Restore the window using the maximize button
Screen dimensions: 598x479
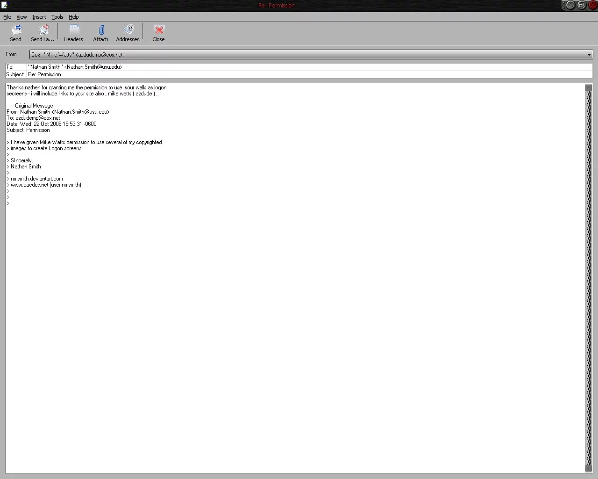coord(581,5)
